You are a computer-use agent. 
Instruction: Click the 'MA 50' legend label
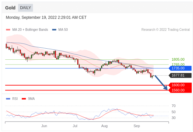pos(63,30)
